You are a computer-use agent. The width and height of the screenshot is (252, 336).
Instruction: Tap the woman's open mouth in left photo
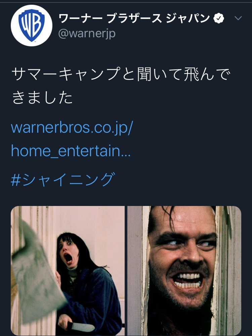(68, 258)
